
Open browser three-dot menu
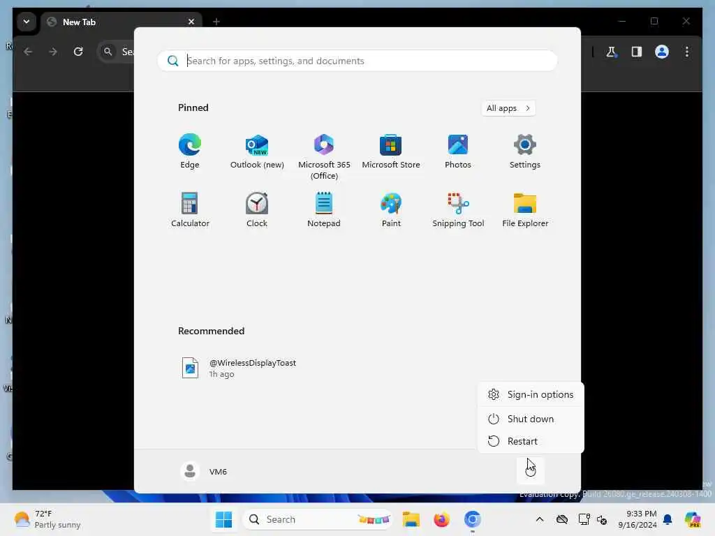click(687, 52)
